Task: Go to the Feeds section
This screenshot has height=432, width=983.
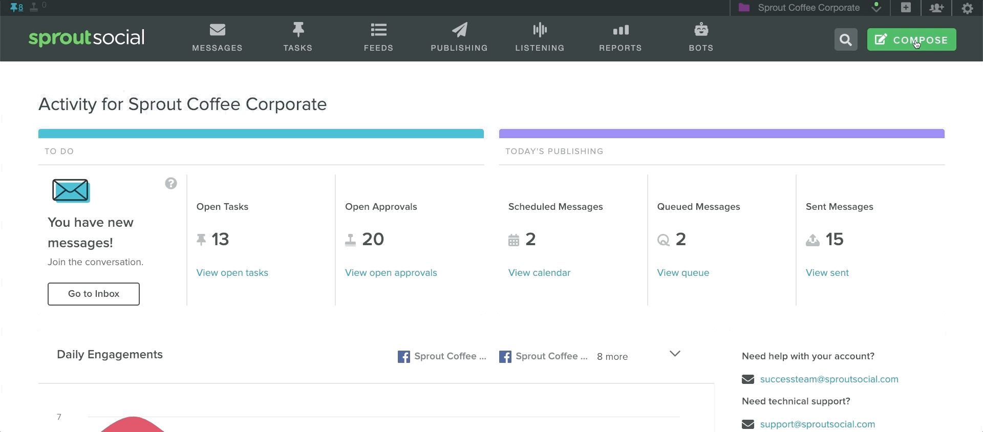Action: pos(378,38)
